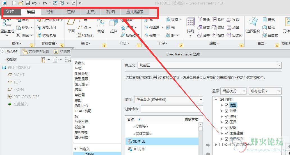Image resolution: width=290 pixels, height=155 pixels.
Task: Click the Save disk icon
Action: (x=28, y=3)
